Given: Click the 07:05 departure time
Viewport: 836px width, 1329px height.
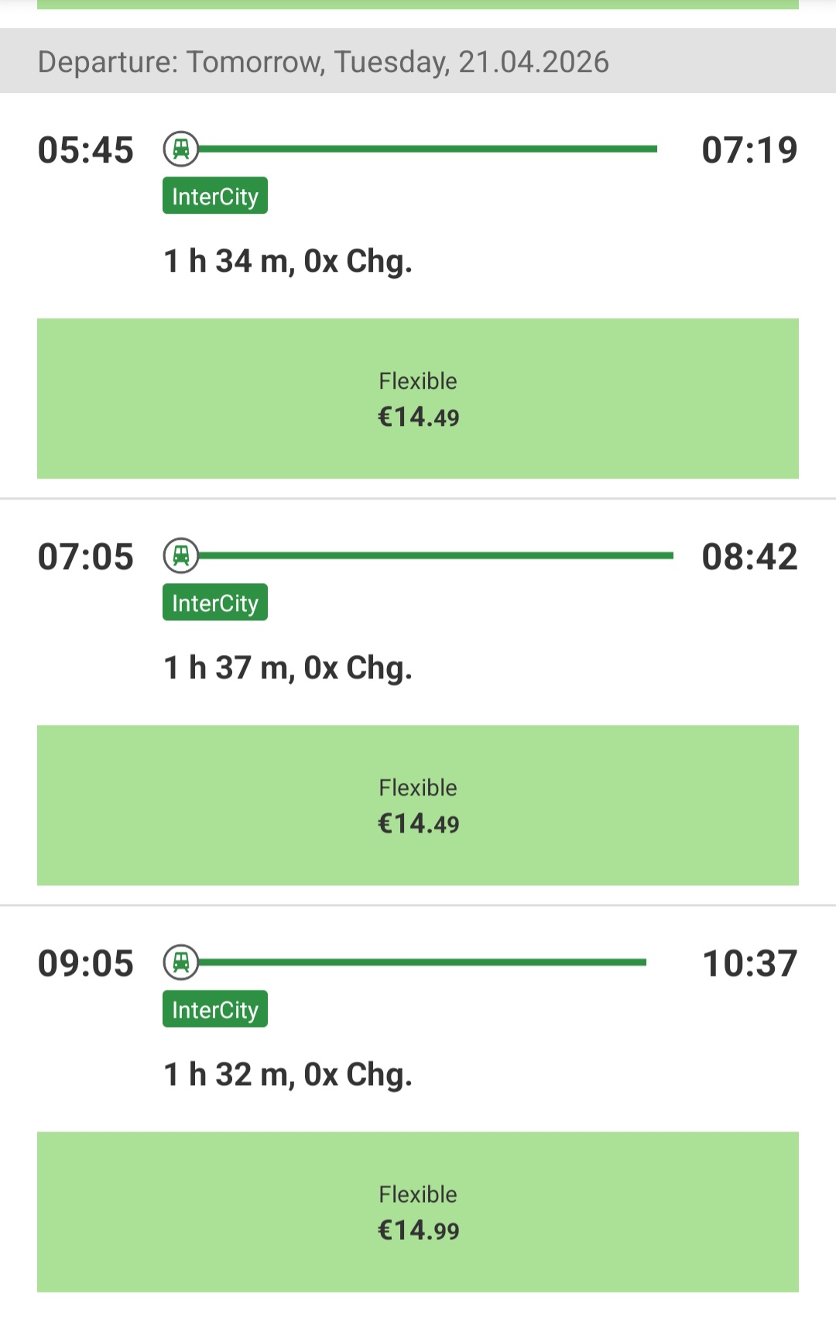Looking at the screenshot, I should pyautogui.click(x=86, y=557).
